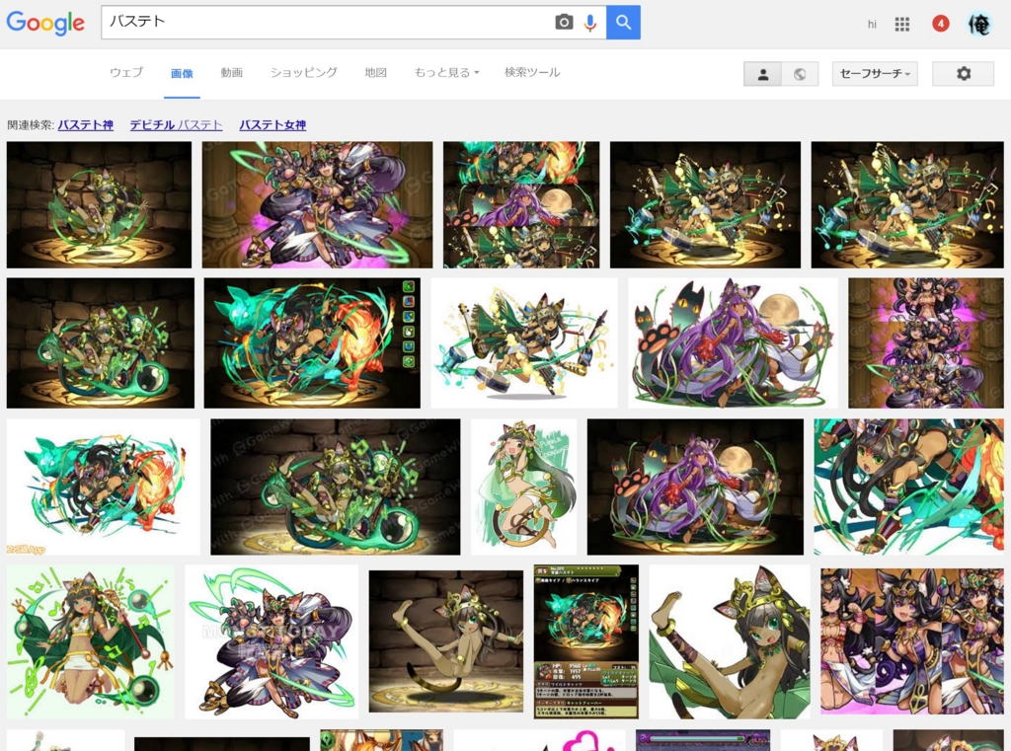
Task: Open white-background purple hair moon thumbnail
Action: click(x=734, y=343)
